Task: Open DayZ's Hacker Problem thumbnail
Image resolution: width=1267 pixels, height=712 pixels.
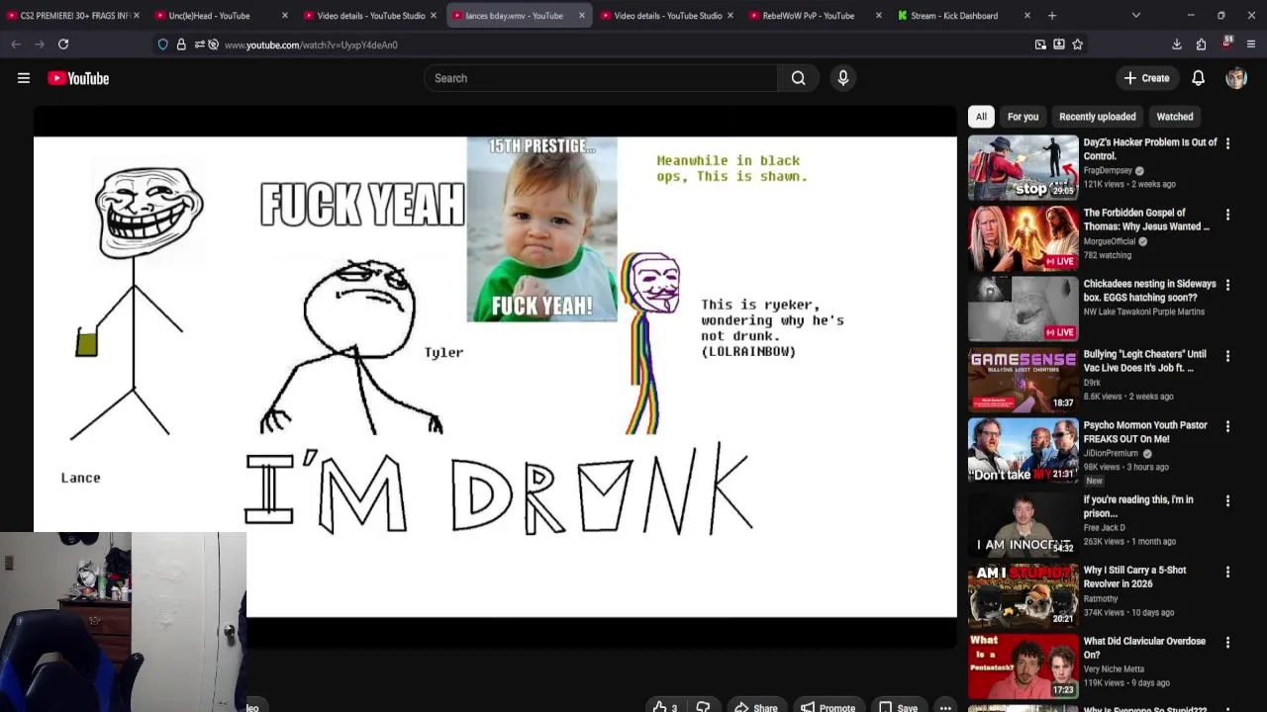Action: tap(1023, 167)
